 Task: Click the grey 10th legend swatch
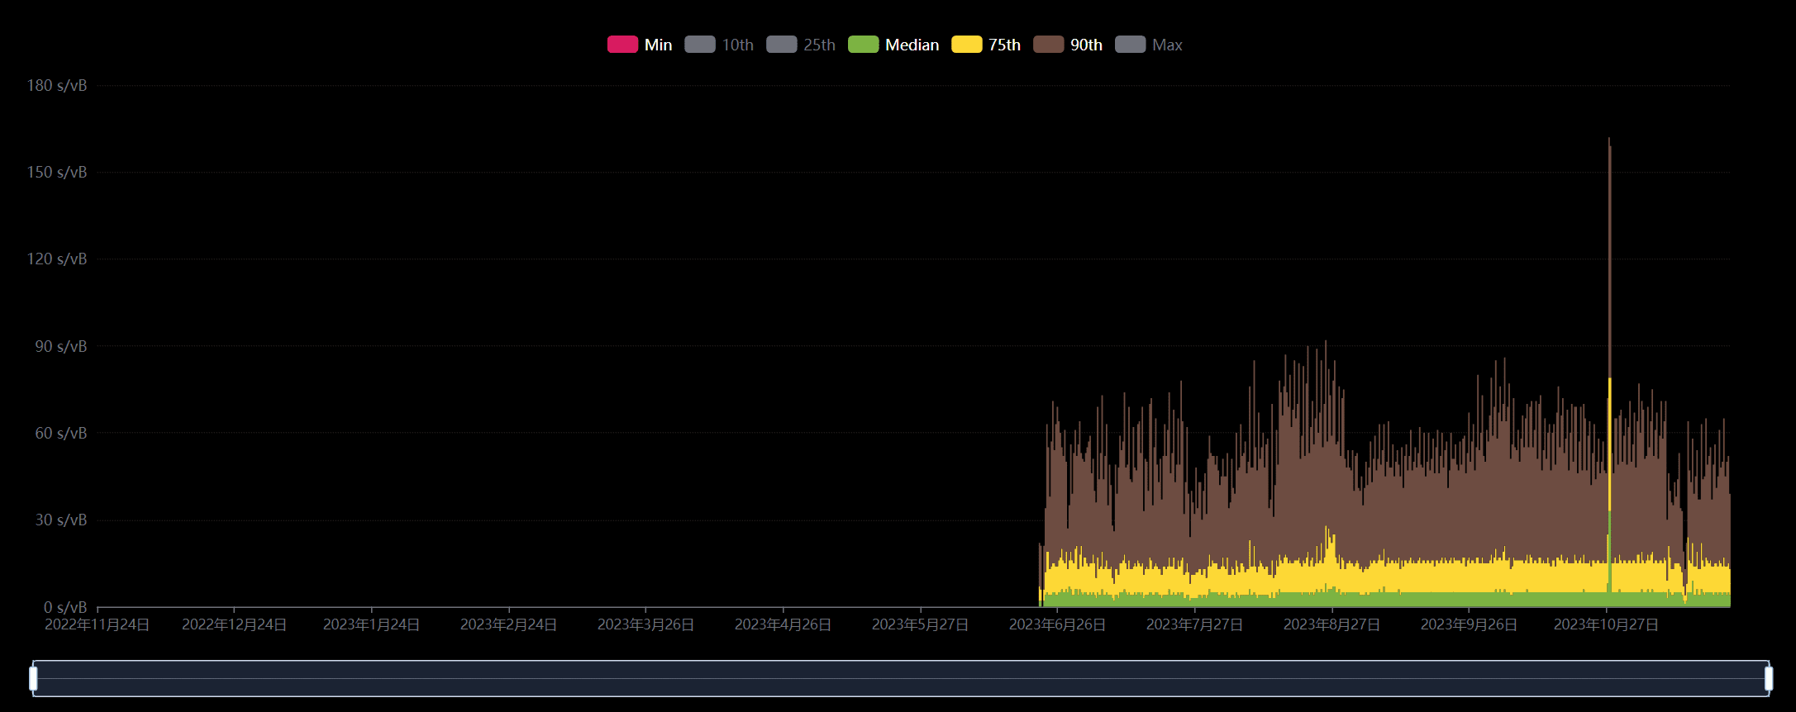[699, 45]
